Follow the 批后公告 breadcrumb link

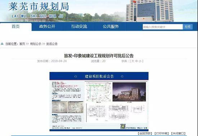coord(52,44)
